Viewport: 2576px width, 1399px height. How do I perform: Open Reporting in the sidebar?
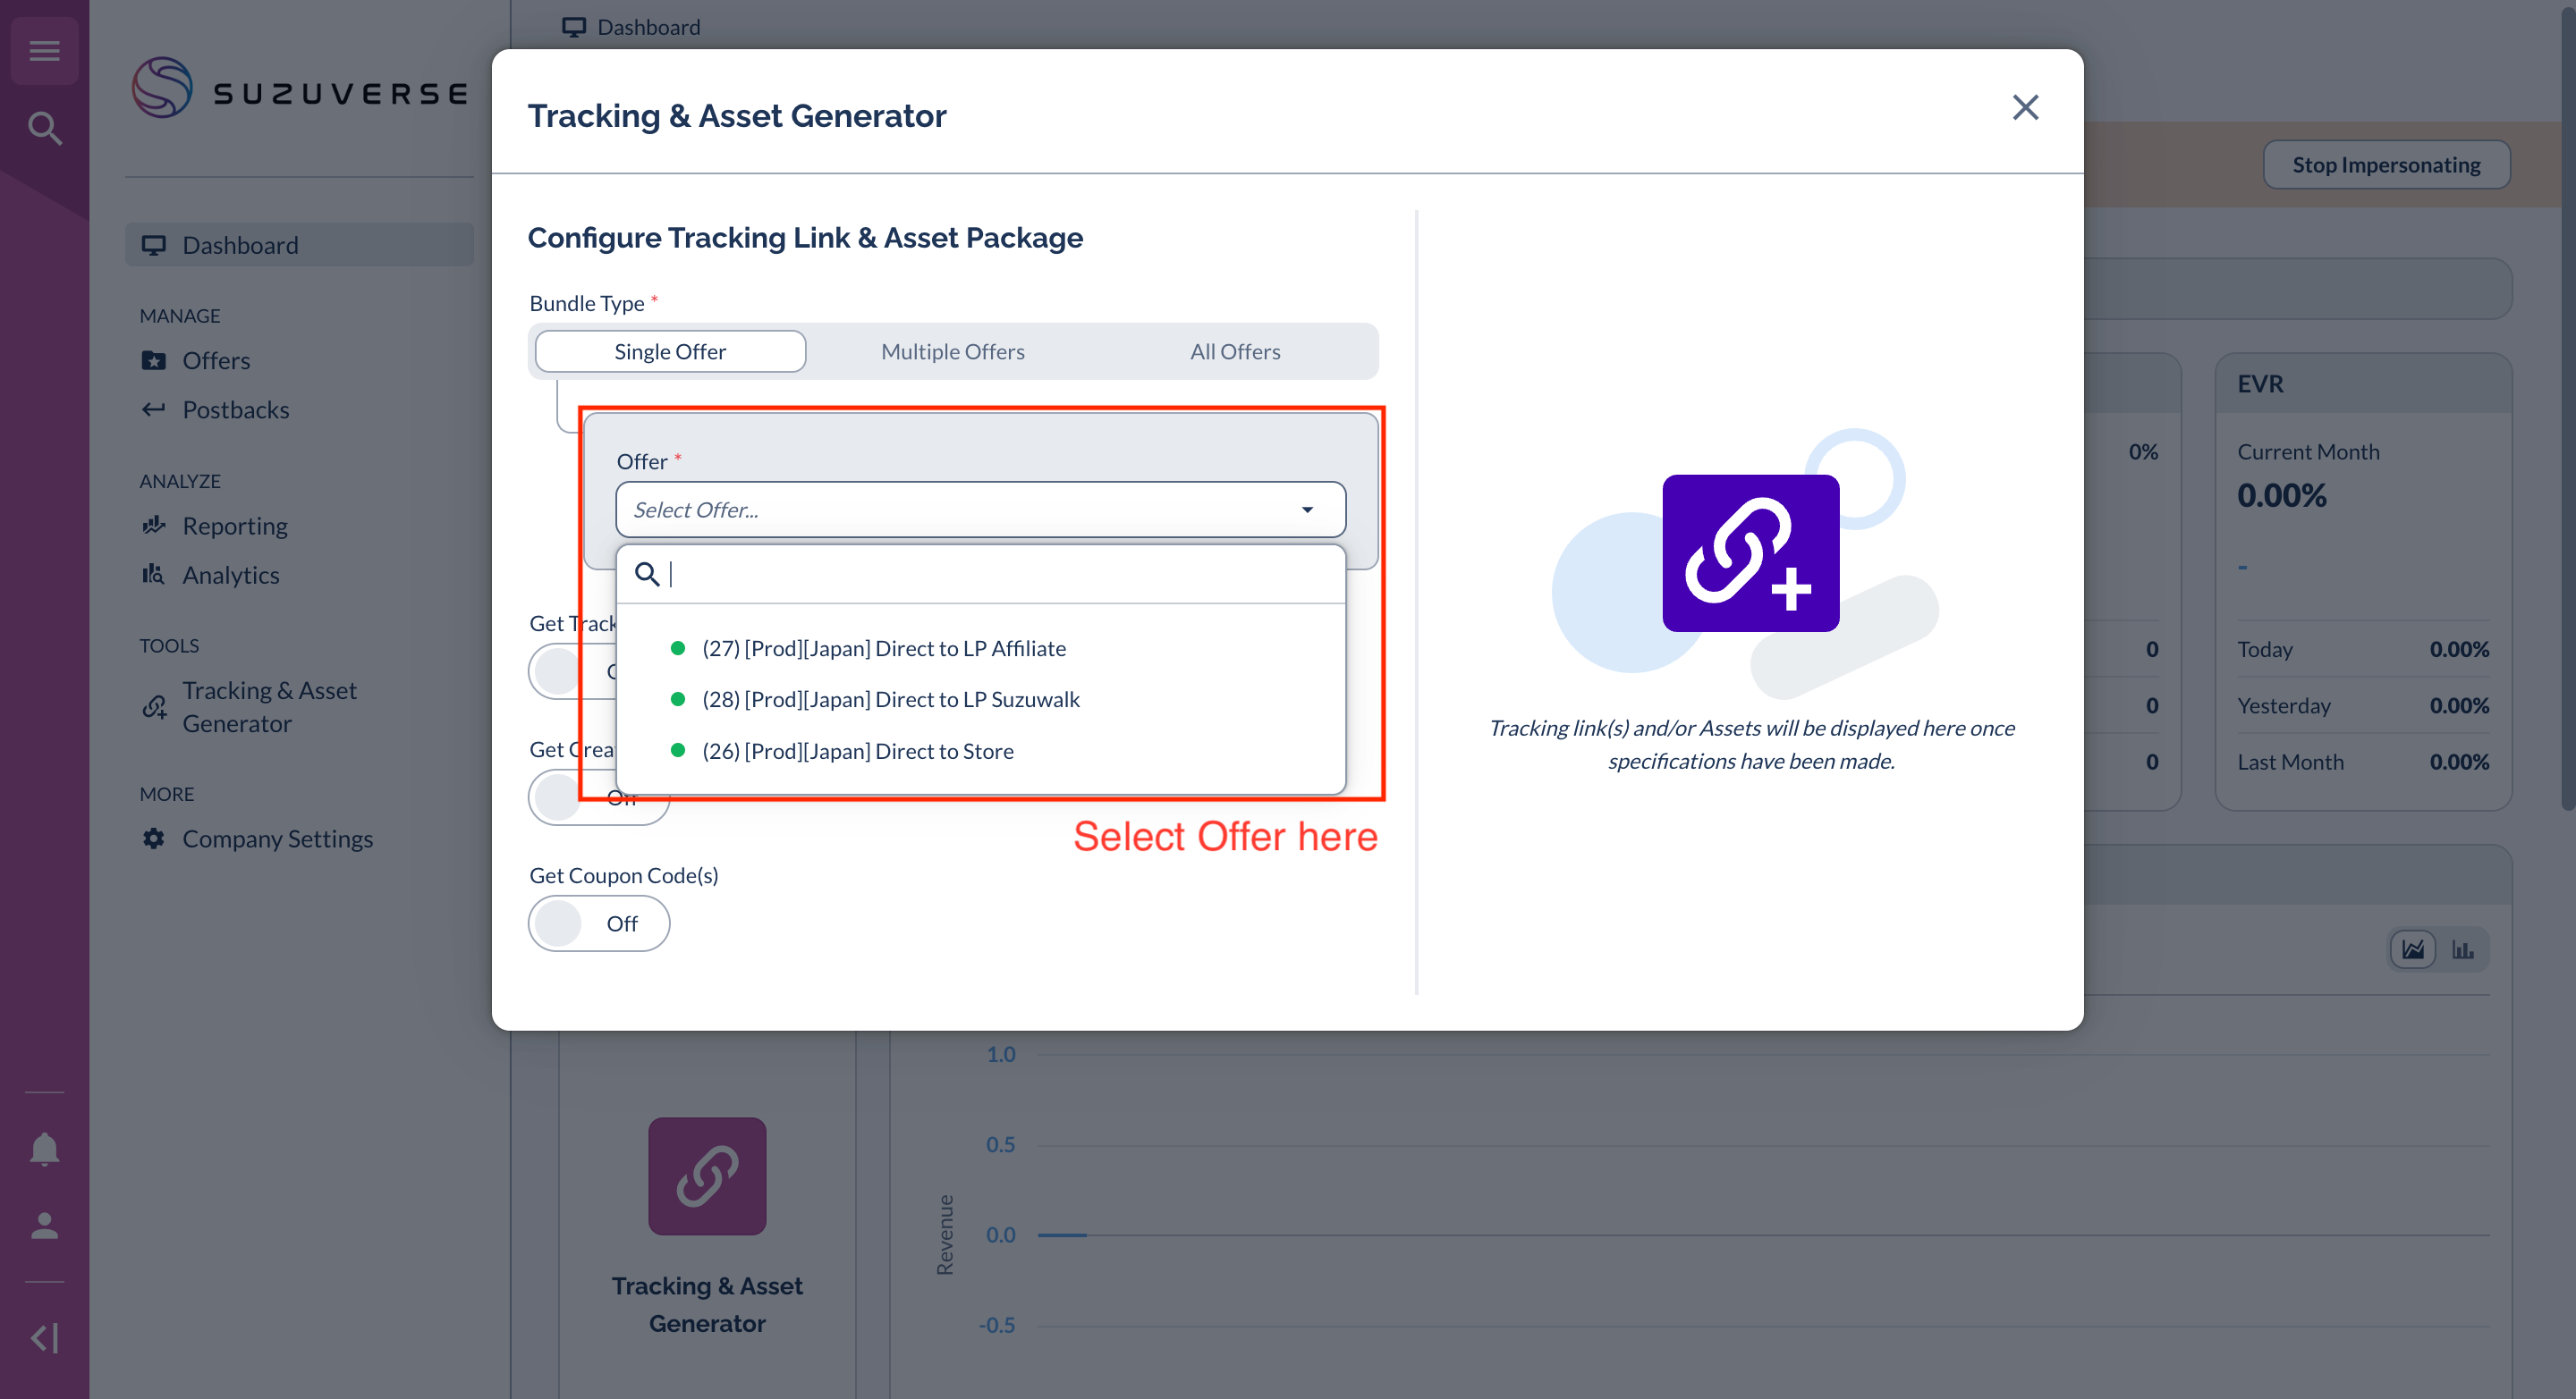pyautogui.click(x=234, y=526)
